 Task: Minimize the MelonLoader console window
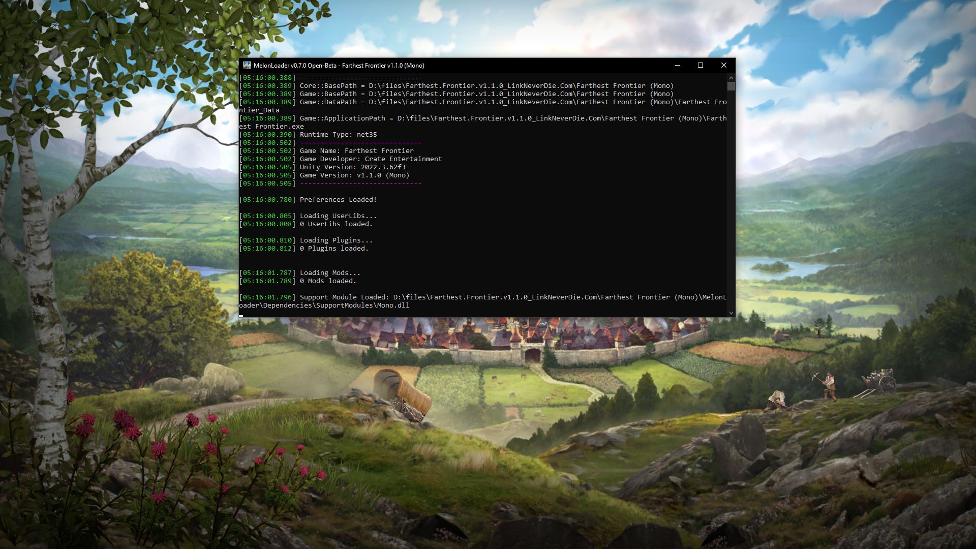677,65
